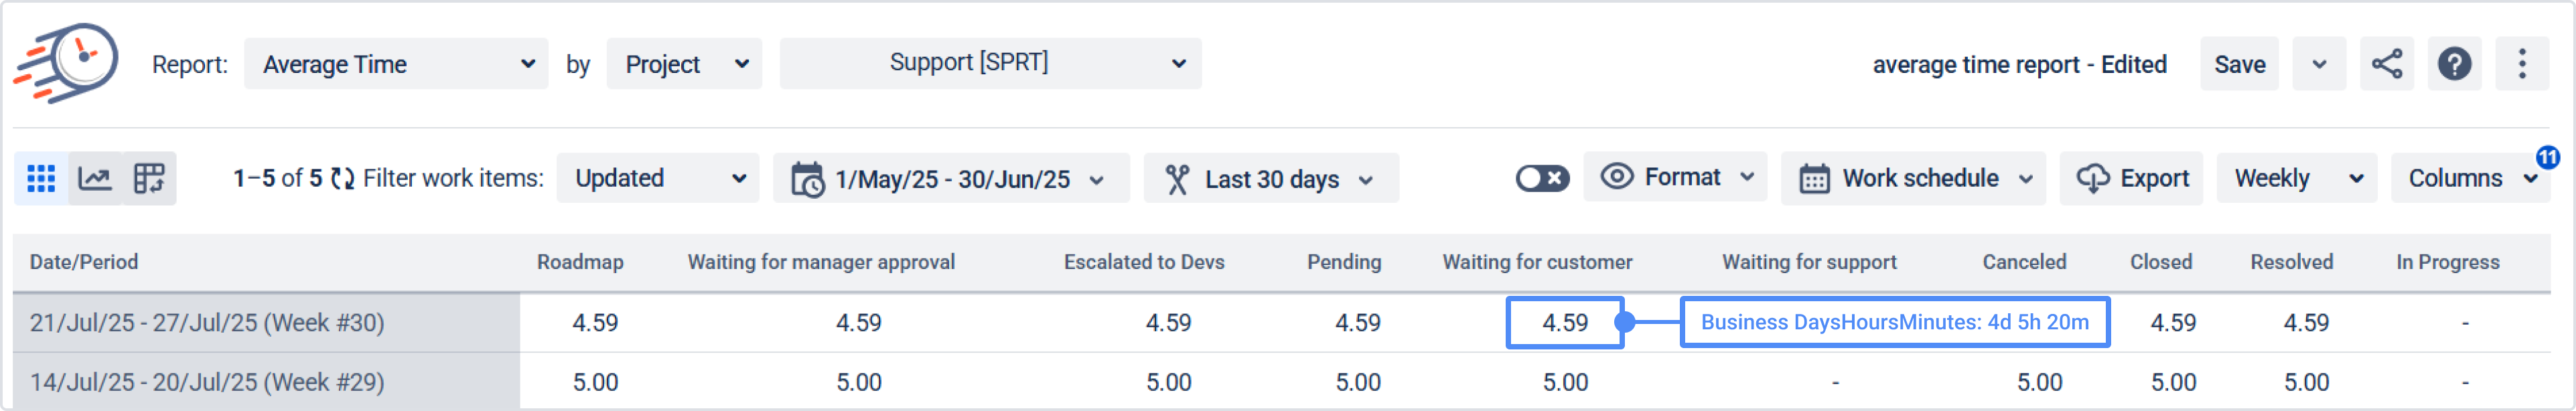This screenshot has height=411, width=2576.
Task: Switch to grid table view icon
Action: (x=41, y=179)
